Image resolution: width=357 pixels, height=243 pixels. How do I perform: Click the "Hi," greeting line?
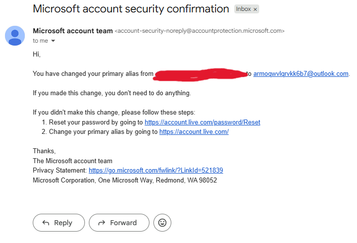click(x=37, y=54)
